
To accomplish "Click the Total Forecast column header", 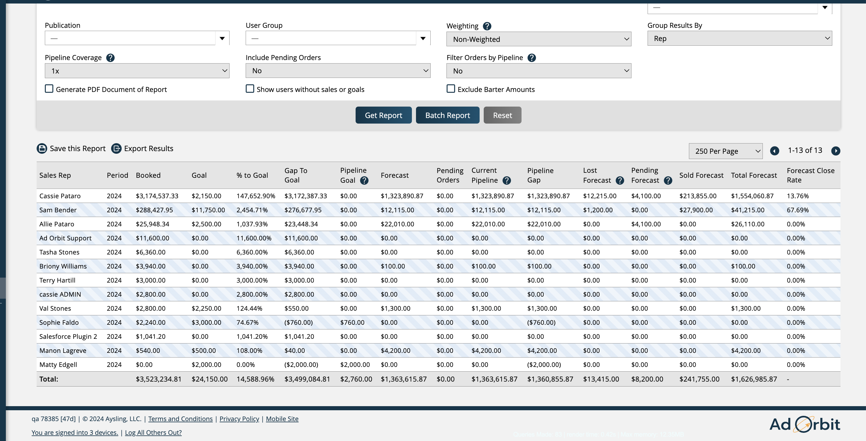I will coord(754,175).
